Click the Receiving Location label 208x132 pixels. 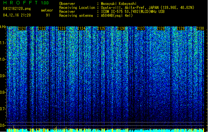[x=77, y=8]
